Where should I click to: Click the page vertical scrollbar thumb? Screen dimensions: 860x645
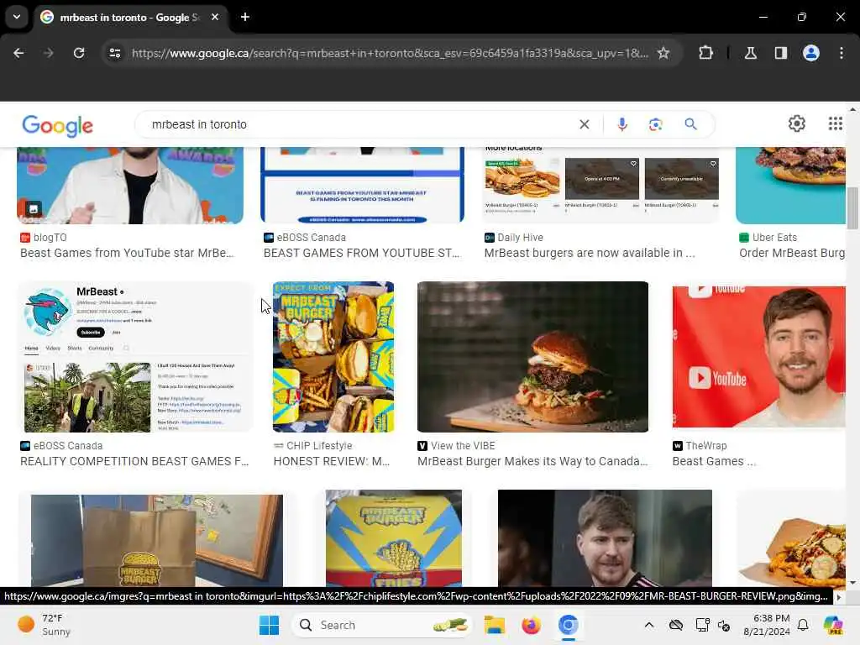pyautogui.click(x=852, y=208)
